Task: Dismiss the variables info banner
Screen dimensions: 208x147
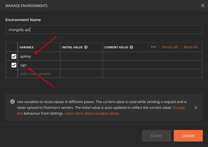Action: 196,108
